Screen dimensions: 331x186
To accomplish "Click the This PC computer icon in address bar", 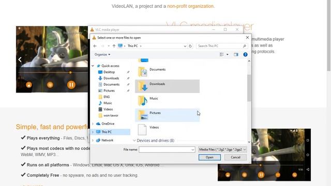I will [x=120, y=46].
